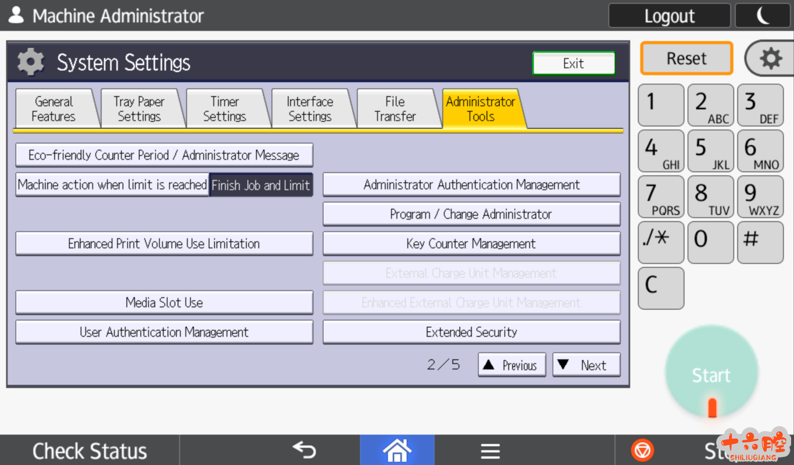Image resolution: width=794 pixels, height=465 pixels.
Task: Switch to the General Features tab
Action: pyautogui.click(x=53, y=109)
